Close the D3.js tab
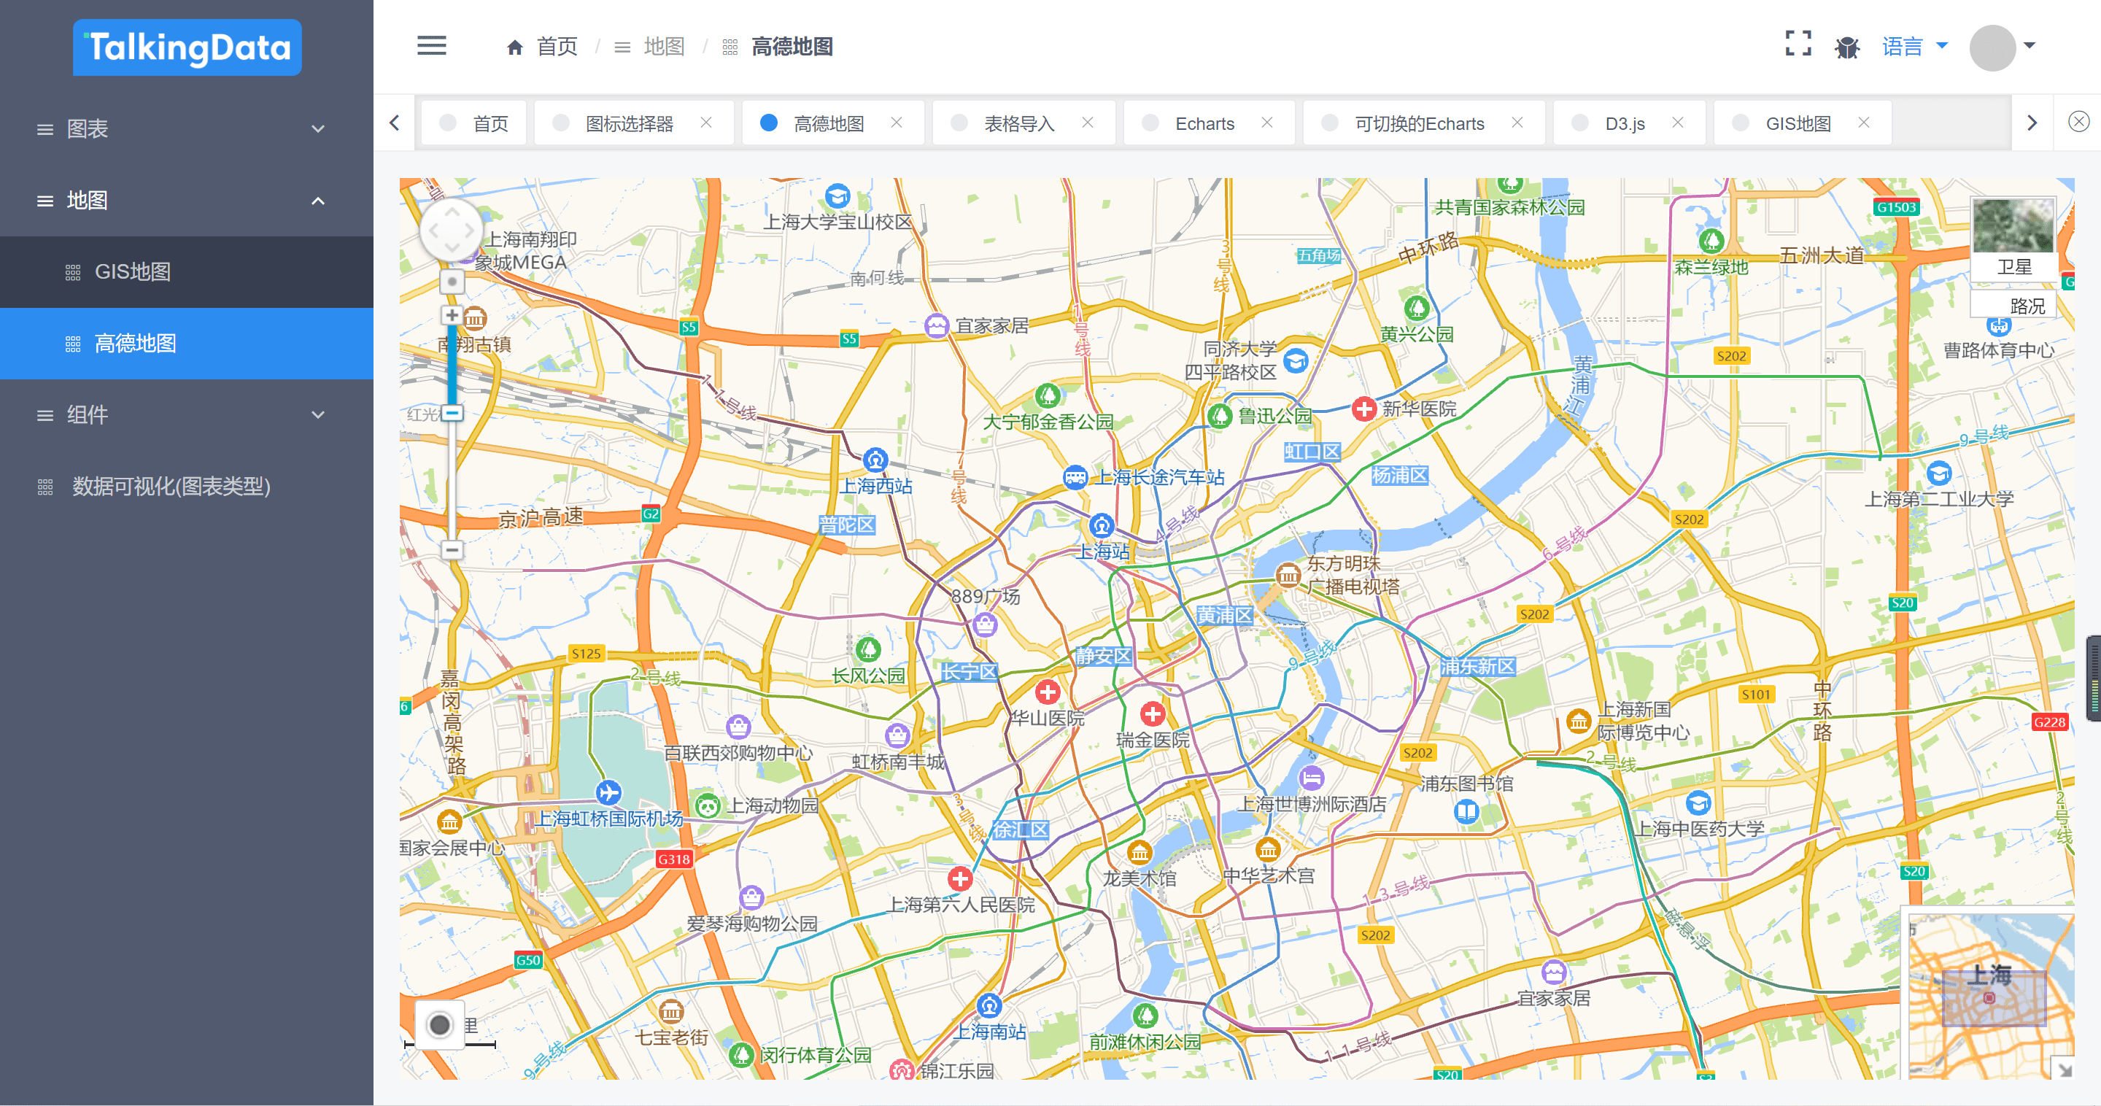The image size is (2101, 1106). 1678,123
